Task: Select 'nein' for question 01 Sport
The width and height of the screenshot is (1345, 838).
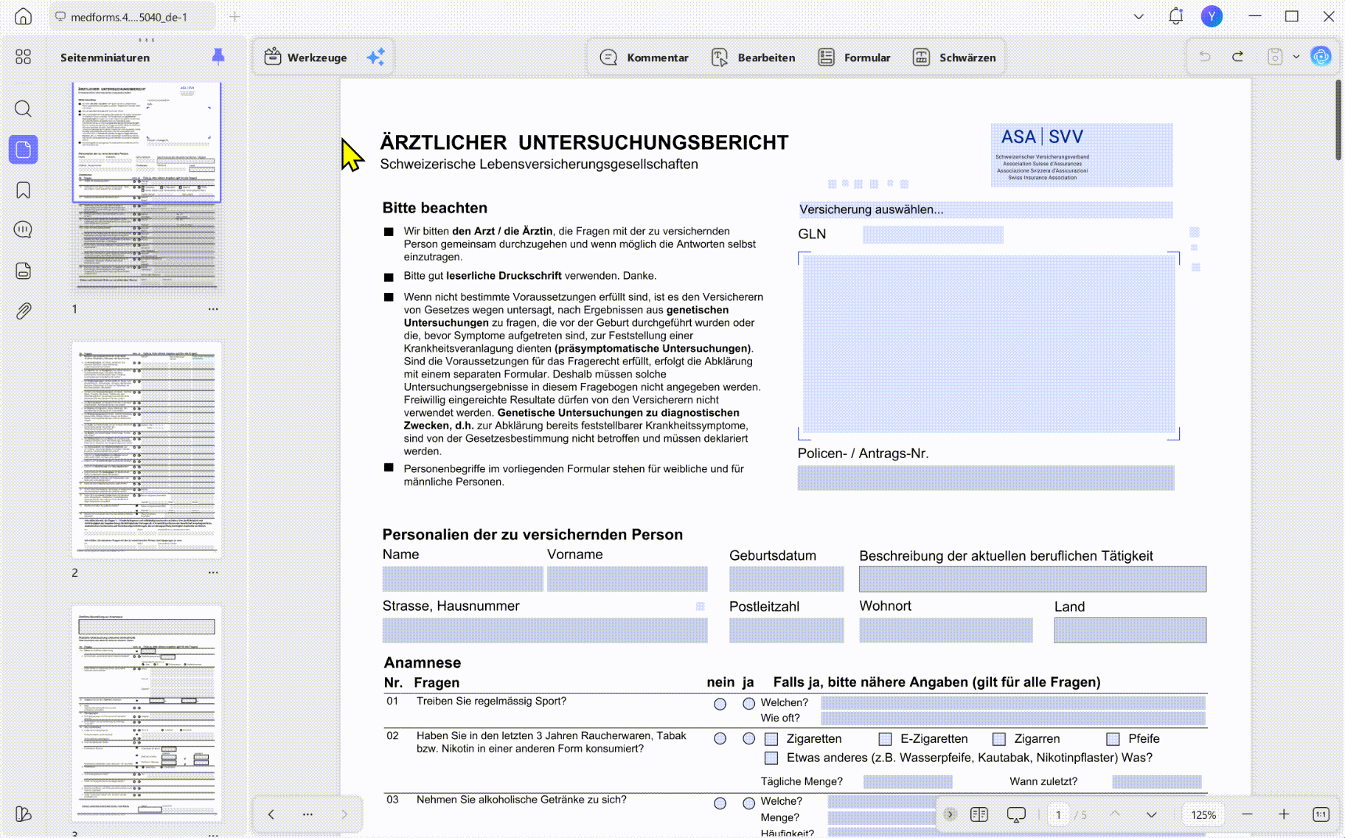Action: [x=720, y=704]
